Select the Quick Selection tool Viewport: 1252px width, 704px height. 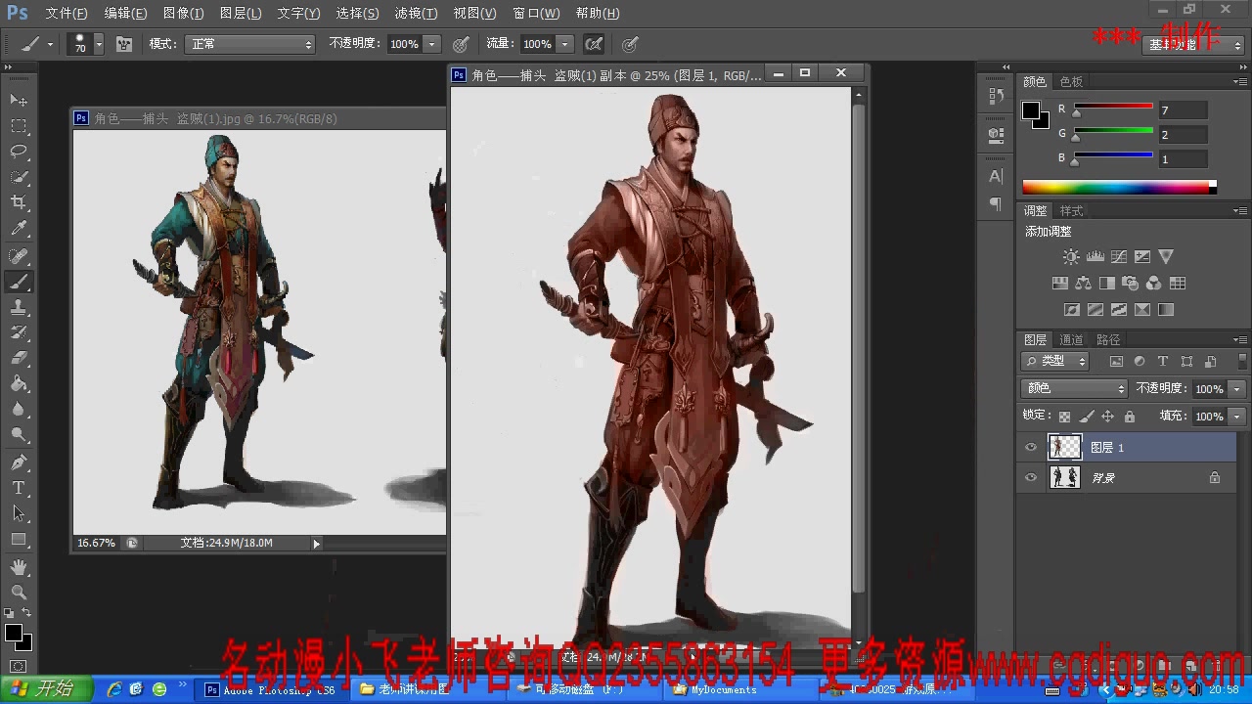click(19, 177)
